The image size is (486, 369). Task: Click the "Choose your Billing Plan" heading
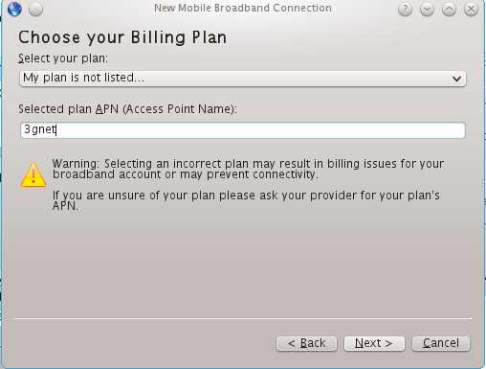point(122,37)
